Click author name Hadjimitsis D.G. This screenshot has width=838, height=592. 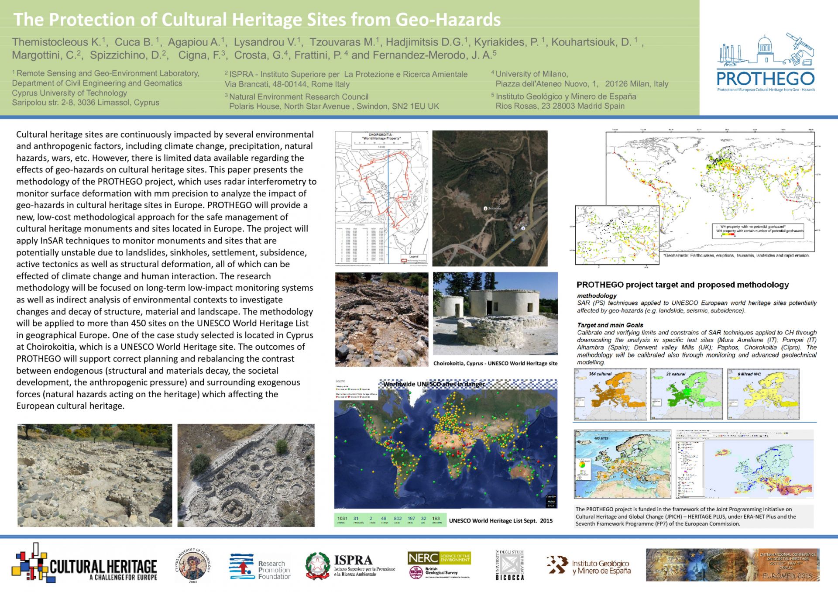coord(427,42)
